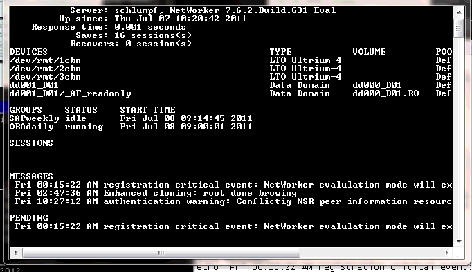Click the TYPE column heading
The width and height of the screenshot is (472, 272).
click(x=280, y=52)
